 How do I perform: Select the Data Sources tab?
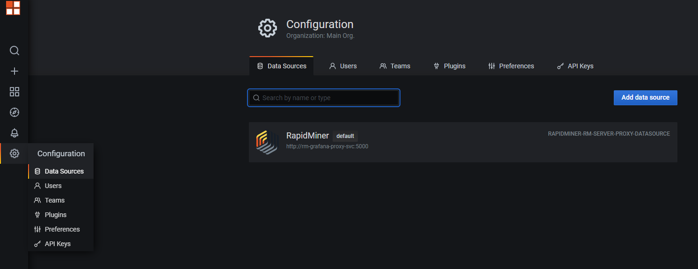[282, 66]
